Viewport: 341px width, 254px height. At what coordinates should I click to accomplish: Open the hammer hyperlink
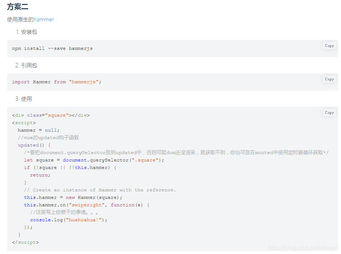[x=44, y=20]
